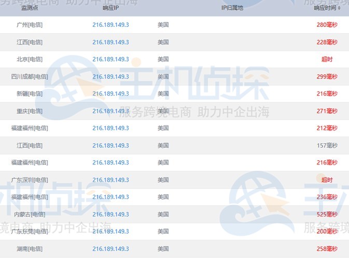Click the 超时 value in the 广东深圳 row

327,180
